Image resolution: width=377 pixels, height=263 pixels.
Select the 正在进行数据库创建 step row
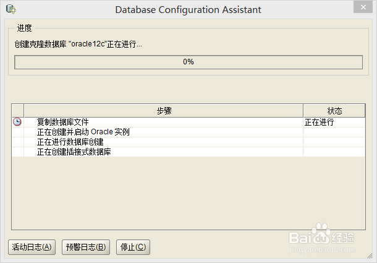188,142
